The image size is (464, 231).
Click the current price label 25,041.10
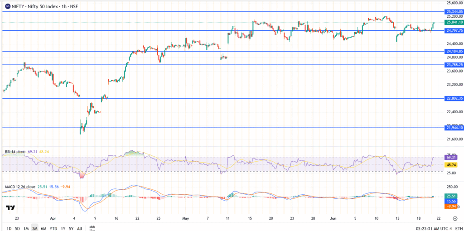pyautogui.click(x=454, y=22)
